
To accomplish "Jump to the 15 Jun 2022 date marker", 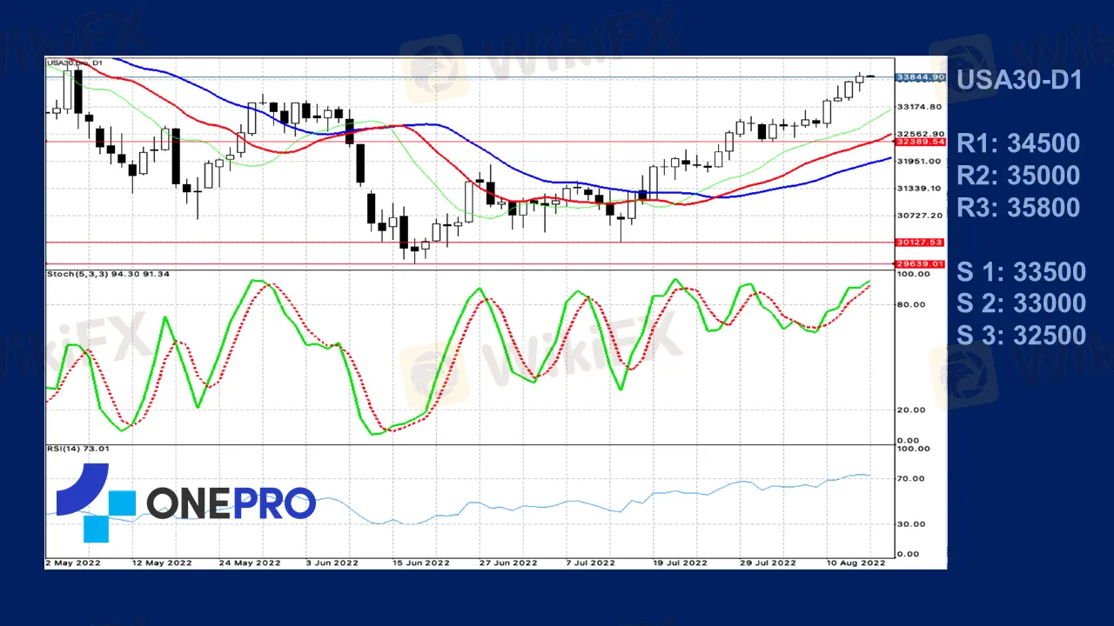I will [420, 563].
